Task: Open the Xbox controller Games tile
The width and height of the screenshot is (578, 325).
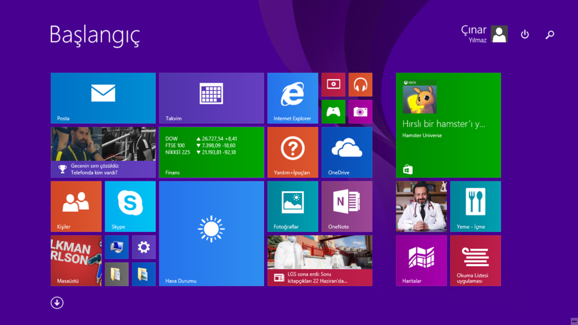Action: click(333, 112)
